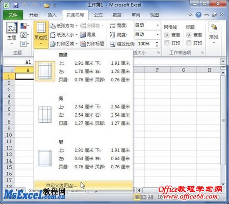Select column H header

pos(209,70)
